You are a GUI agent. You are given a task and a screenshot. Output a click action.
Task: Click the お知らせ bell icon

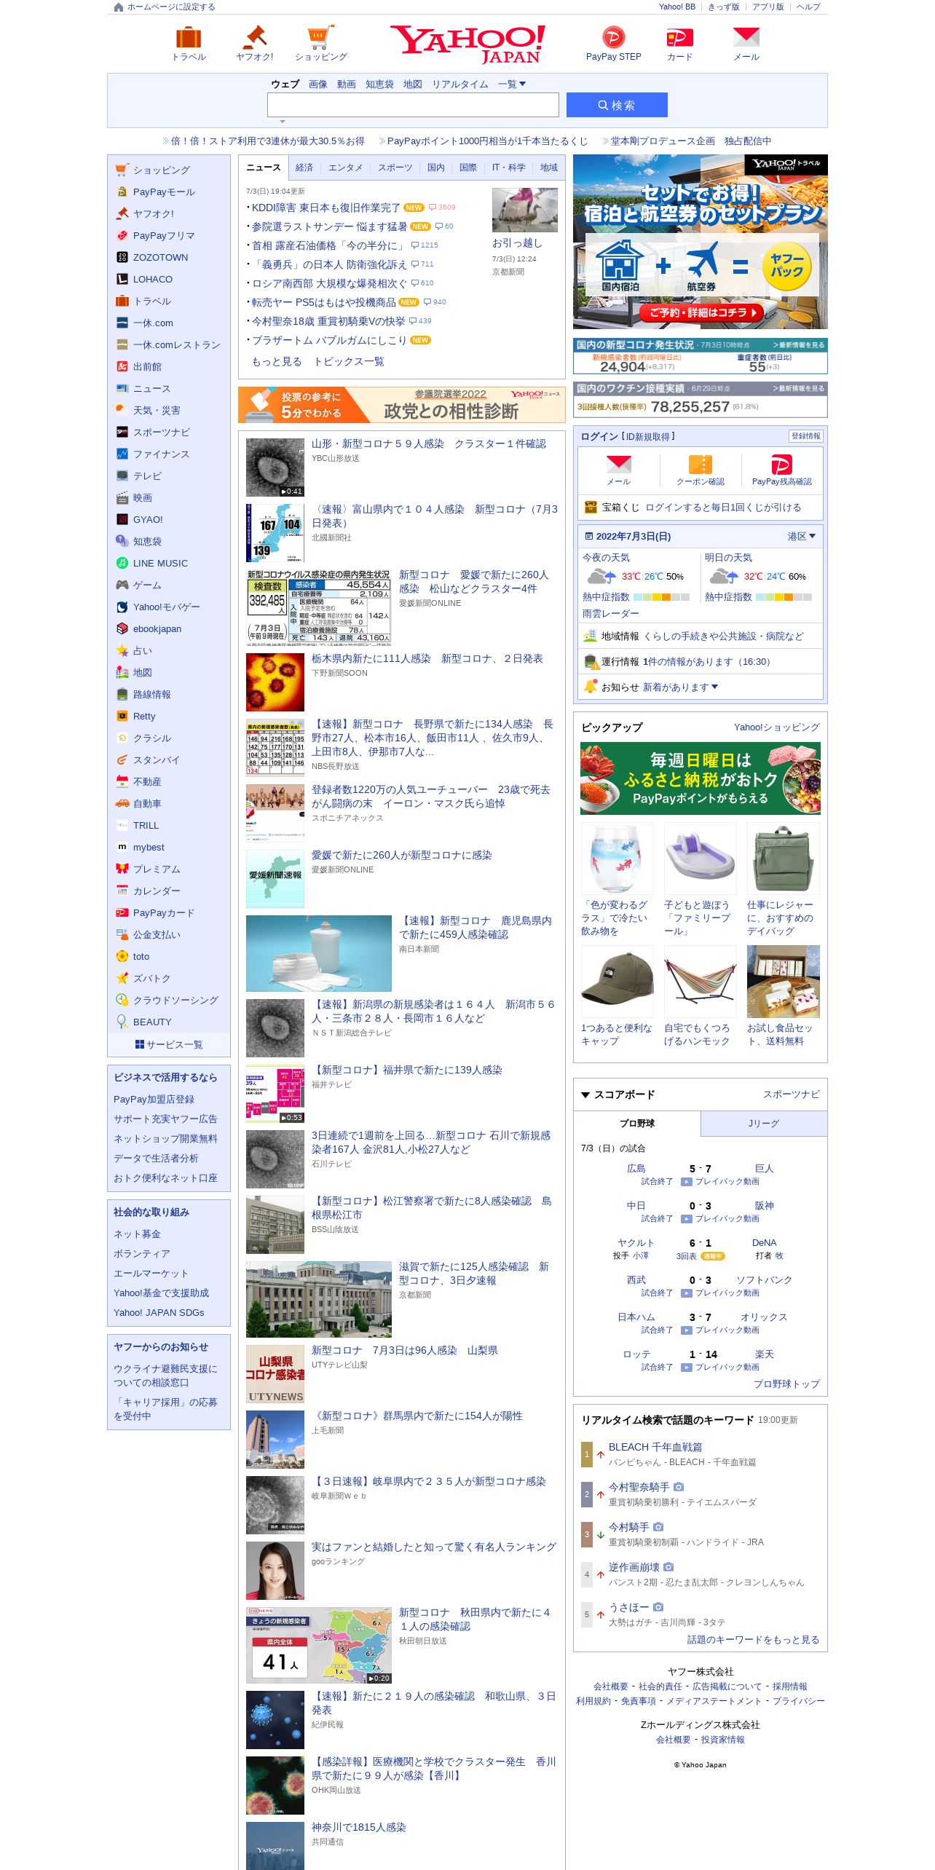pyautogui.click(x=591, y=687)
